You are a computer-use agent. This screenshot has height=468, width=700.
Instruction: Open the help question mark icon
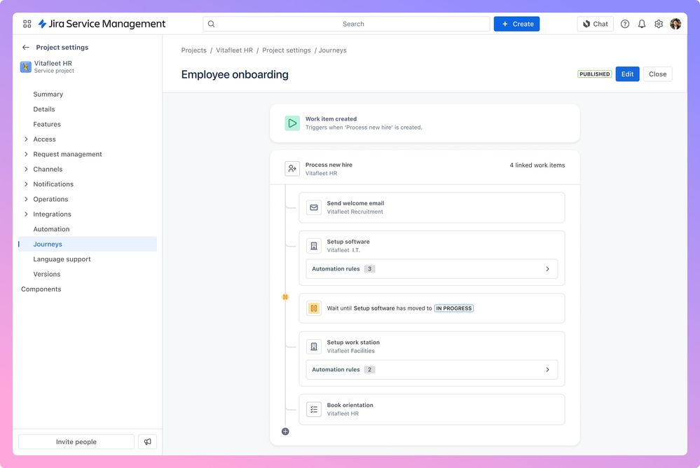pyautogui.click(x=625, y=24)
